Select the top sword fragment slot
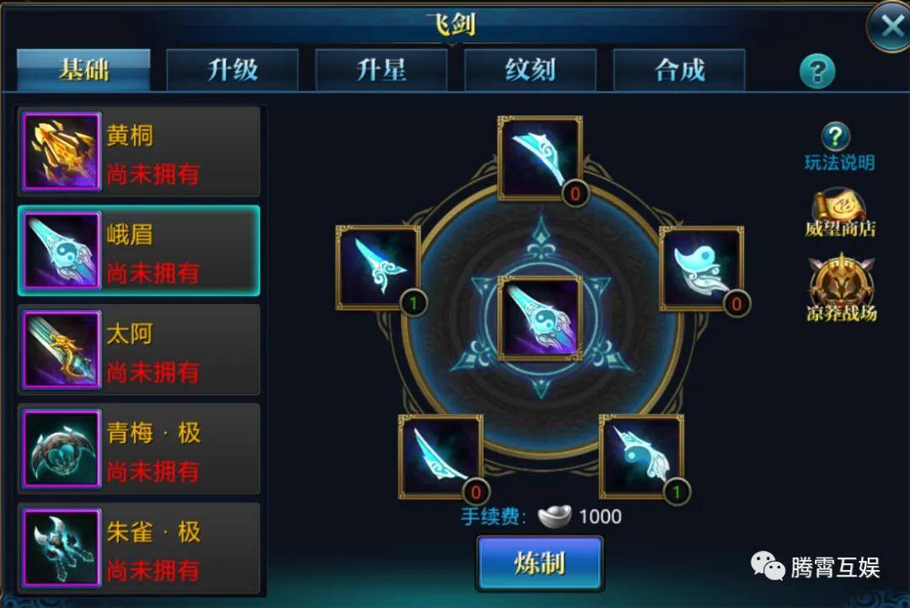Image resolution: width=910 pixels, height=608 pixels. [x=540, y=158]
